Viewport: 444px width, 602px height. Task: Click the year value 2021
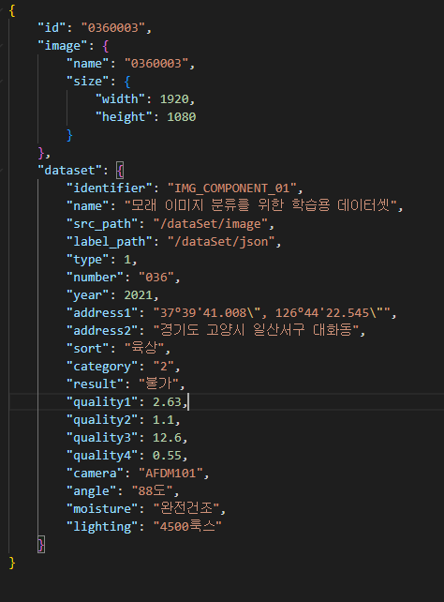pyautogui.click(x=139, y=294)
